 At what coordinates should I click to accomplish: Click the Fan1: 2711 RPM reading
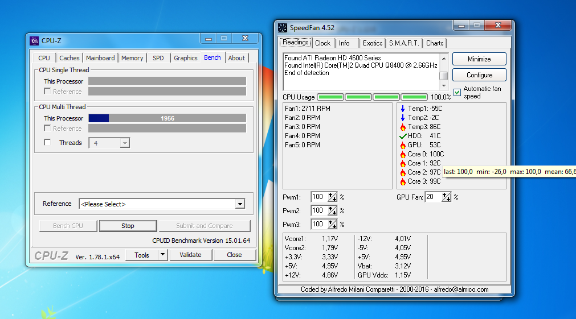pyautogui.click(x=308, y=109)
